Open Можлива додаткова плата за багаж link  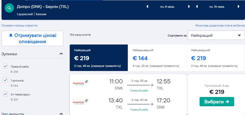(220, 25)
